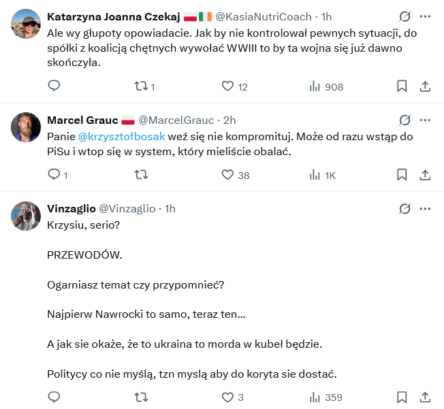The image size is (444, 409).
Task: Like Katarzyna Joanna Czekaj's tweet
Action: tap(228, 86)
